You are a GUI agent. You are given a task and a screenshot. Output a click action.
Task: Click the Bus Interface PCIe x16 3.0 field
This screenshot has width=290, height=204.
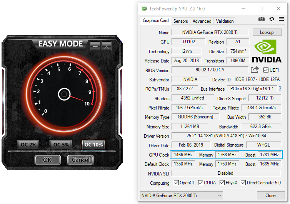click(x=252, y=89)
